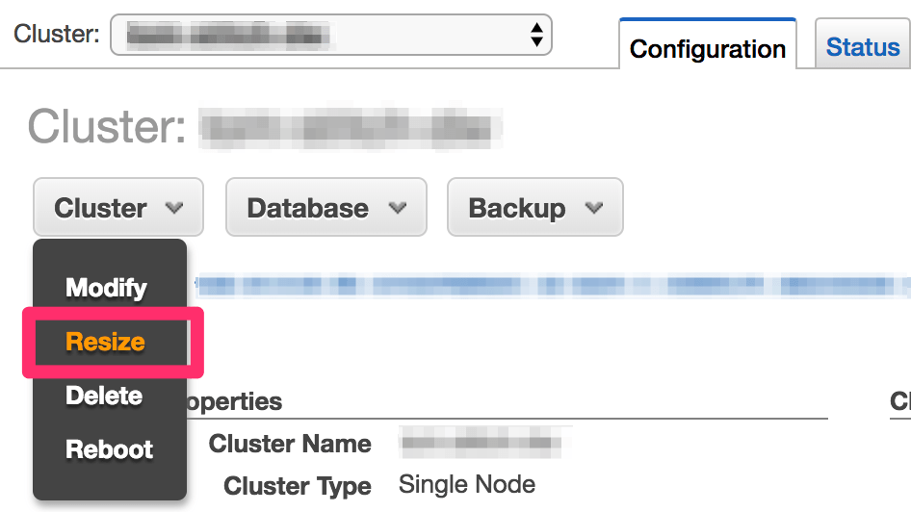Click the Cluster Type property label
This screenshot has width=911, height=512.
[x=298, y=486]
